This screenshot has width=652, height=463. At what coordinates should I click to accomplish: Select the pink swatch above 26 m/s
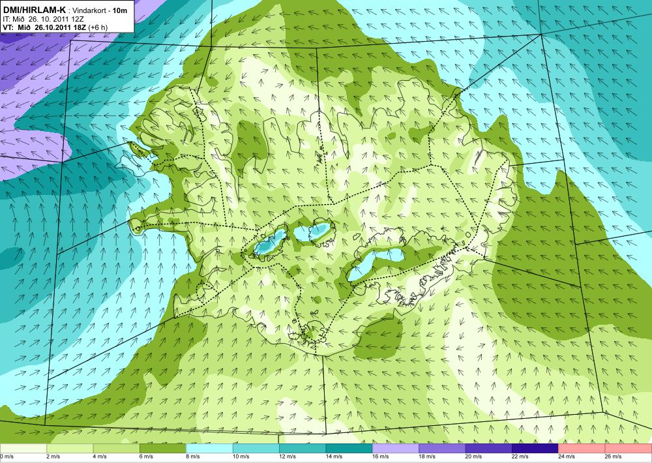pos(629,449)
